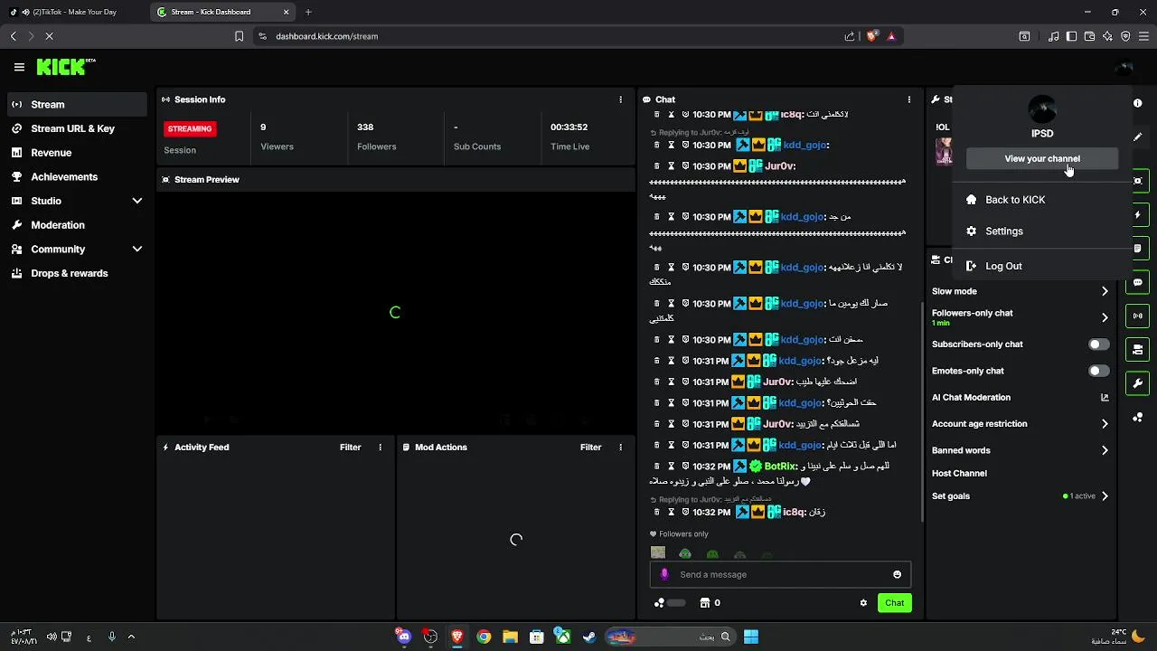Screen dimensions: 1157x651
Task: Click the bubbles icon in right toolbar
Action: [1137, 417]
